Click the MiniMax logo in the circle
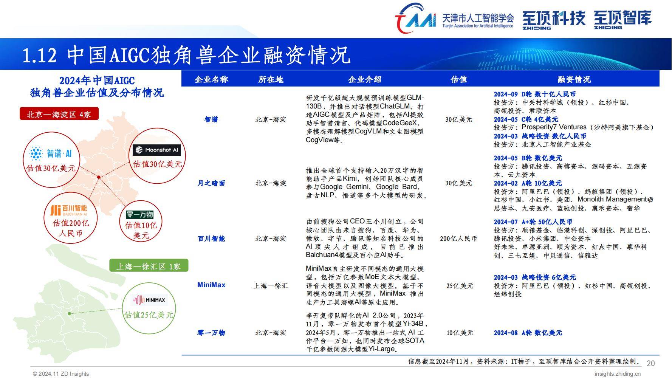Image resolution: width=672 pixels, height=378 pixels. (149, 300)
